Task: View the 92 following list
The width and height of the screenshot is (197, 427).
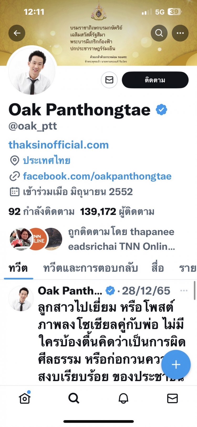Action: point(42,212)
